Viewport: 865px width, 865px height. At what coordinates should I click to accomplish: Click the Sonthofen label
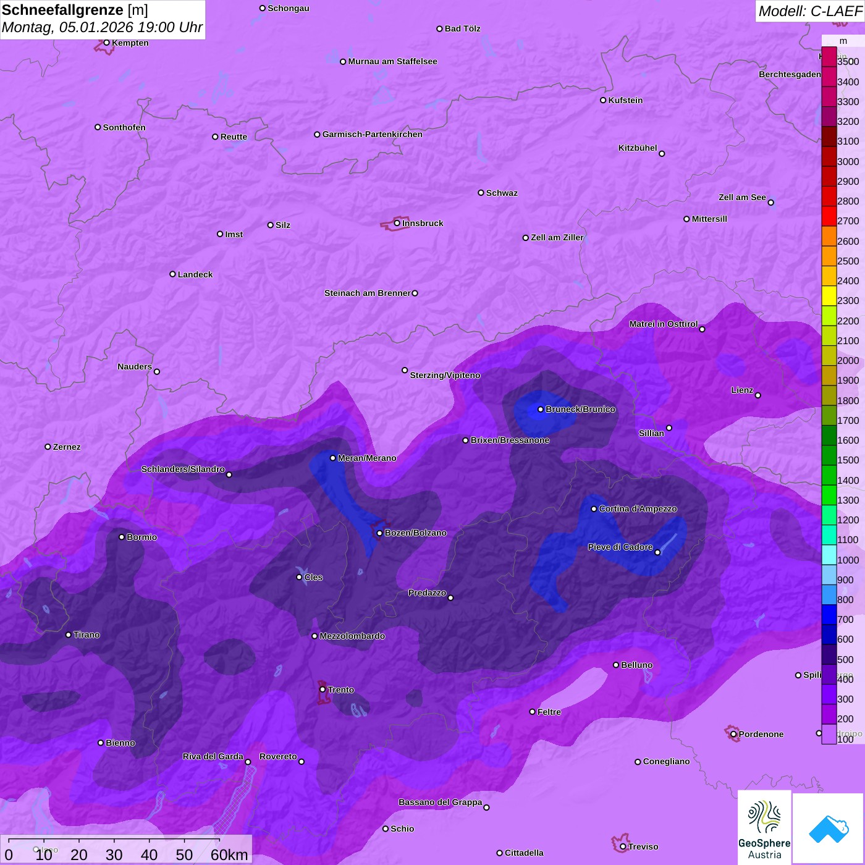[124, 127]
